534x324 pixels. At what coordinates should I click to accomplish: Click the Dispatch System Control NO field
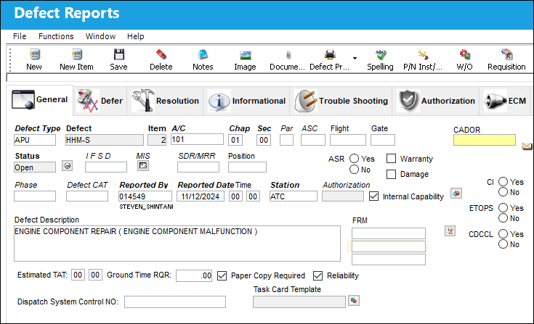click(x=175, y=302)
